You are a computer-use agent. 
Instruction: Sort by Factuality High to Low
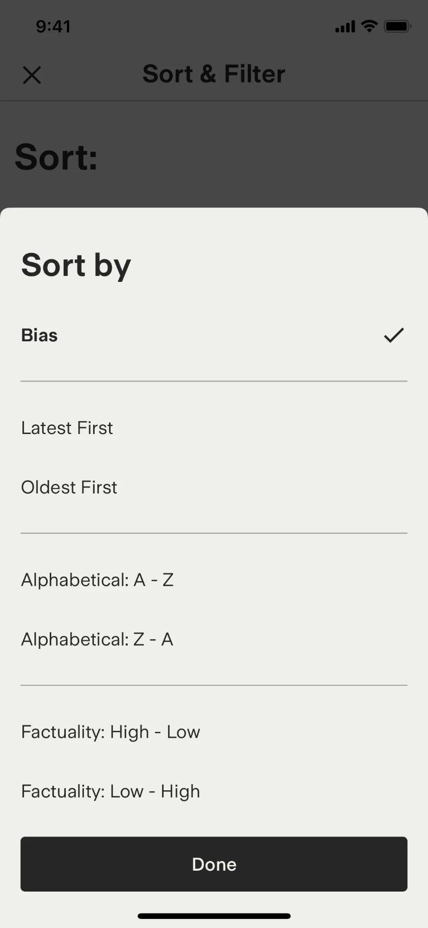pyautogui.click(x=110, y=732)
